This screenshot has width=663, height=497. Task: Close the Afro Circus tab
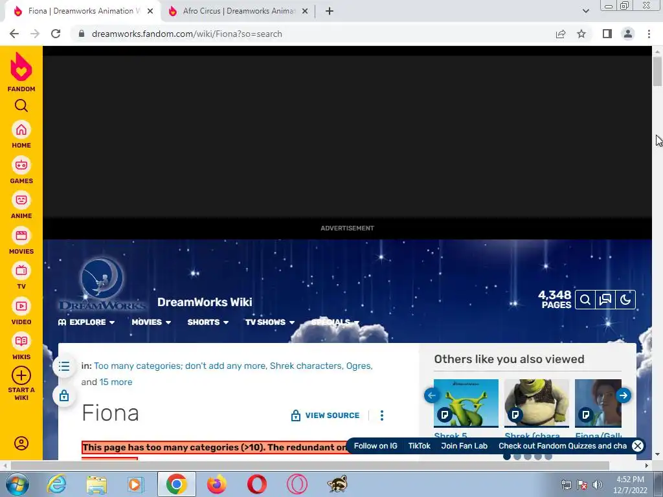(x=304, y=12)
